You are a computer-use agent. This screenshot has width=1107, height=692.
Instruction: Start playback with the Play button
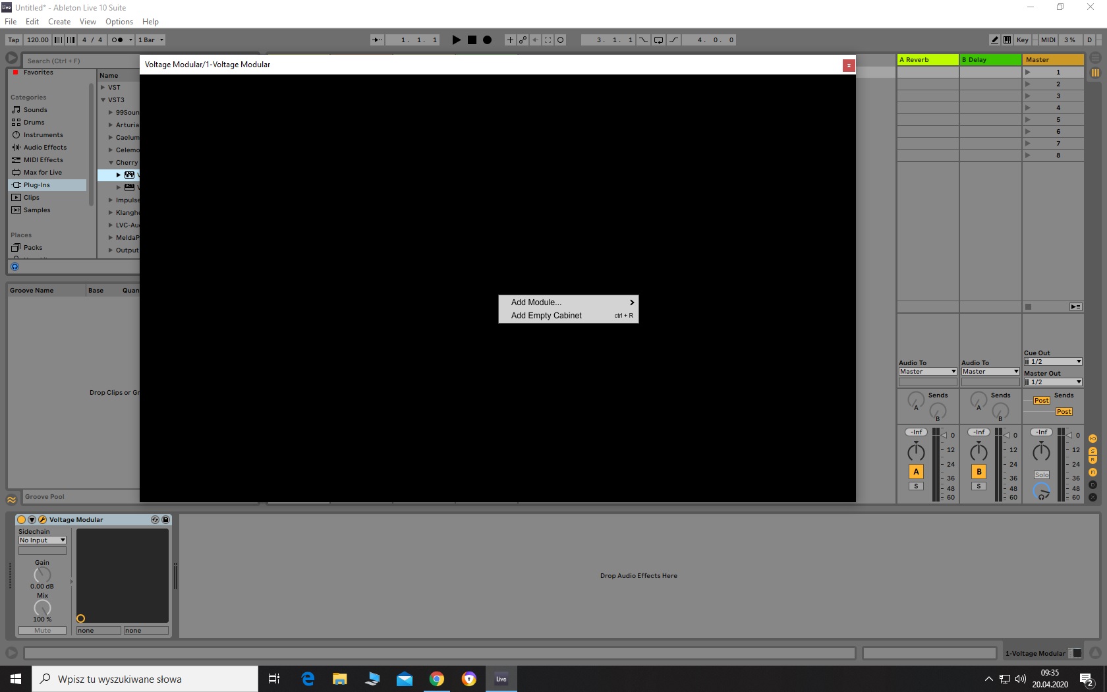click(456, 40)
